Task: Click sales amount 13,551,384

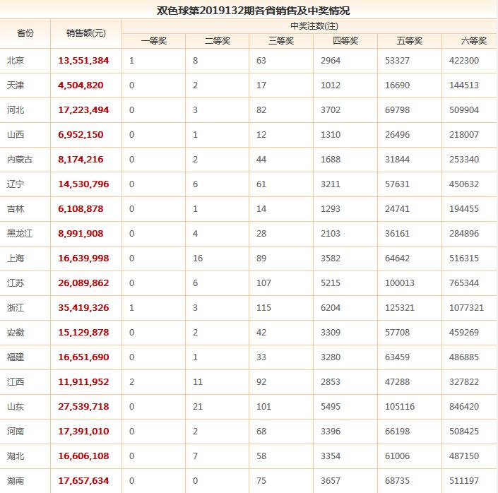Action: (83, 60)
